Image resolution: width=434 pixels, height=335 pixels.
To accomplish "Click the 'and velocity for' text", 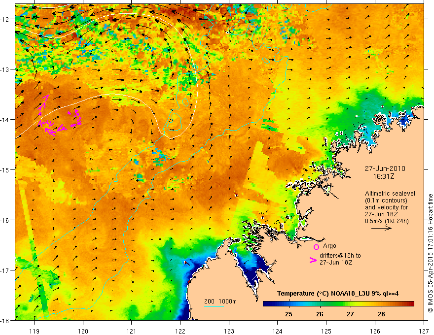I will 386,207.
